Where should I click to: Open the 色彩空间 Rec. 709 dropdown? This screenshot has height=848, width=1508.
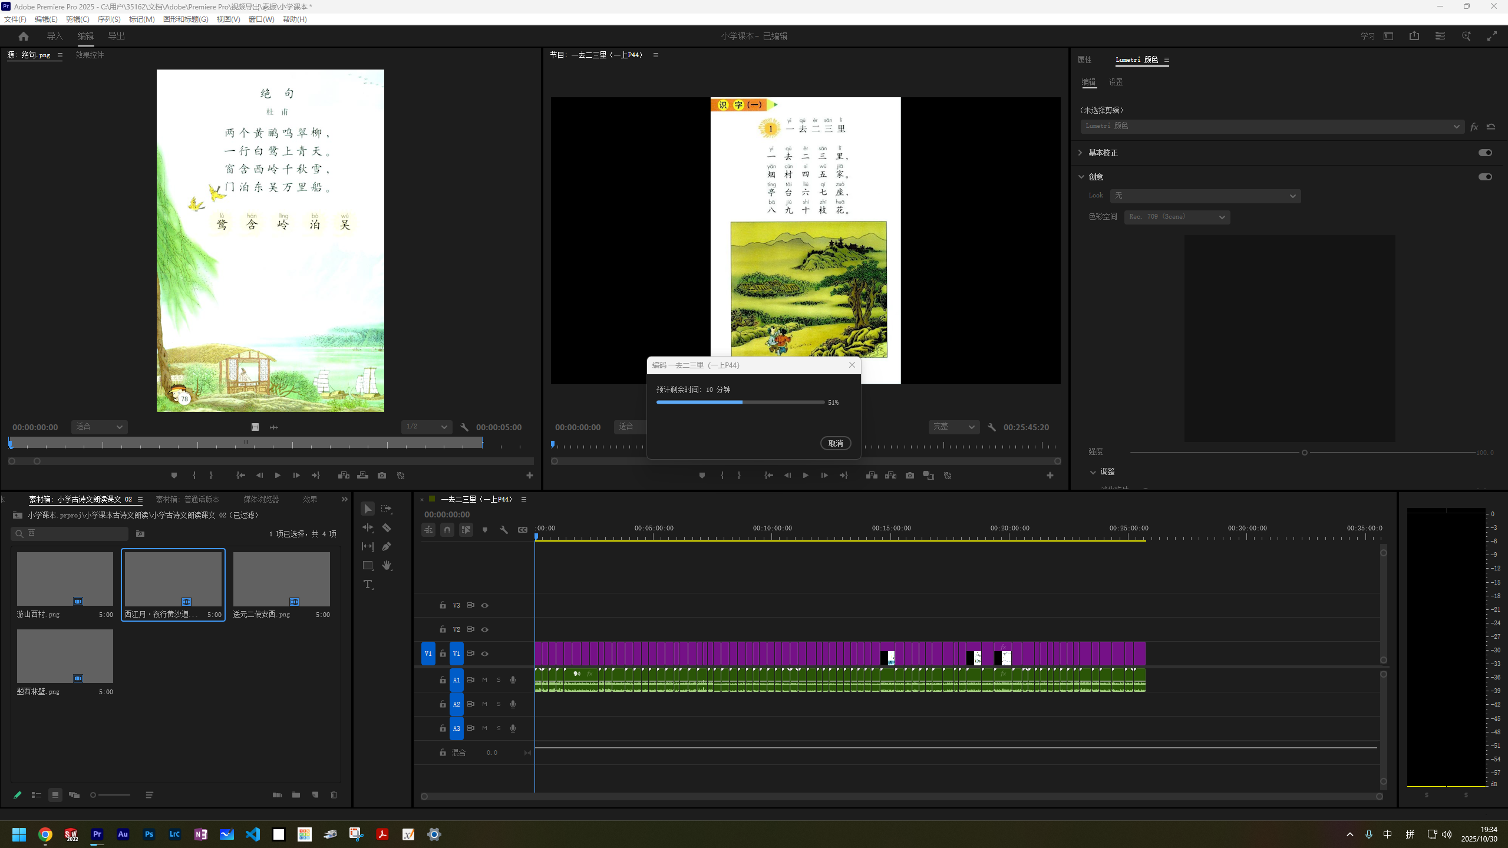pyautogui.click(x=1176, y=217)
